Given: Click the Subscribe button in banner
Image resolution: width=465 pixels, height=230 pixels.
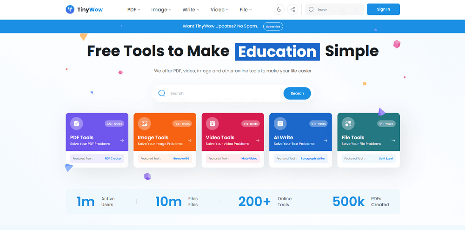Looking at the screenshot, I should 273,27.
